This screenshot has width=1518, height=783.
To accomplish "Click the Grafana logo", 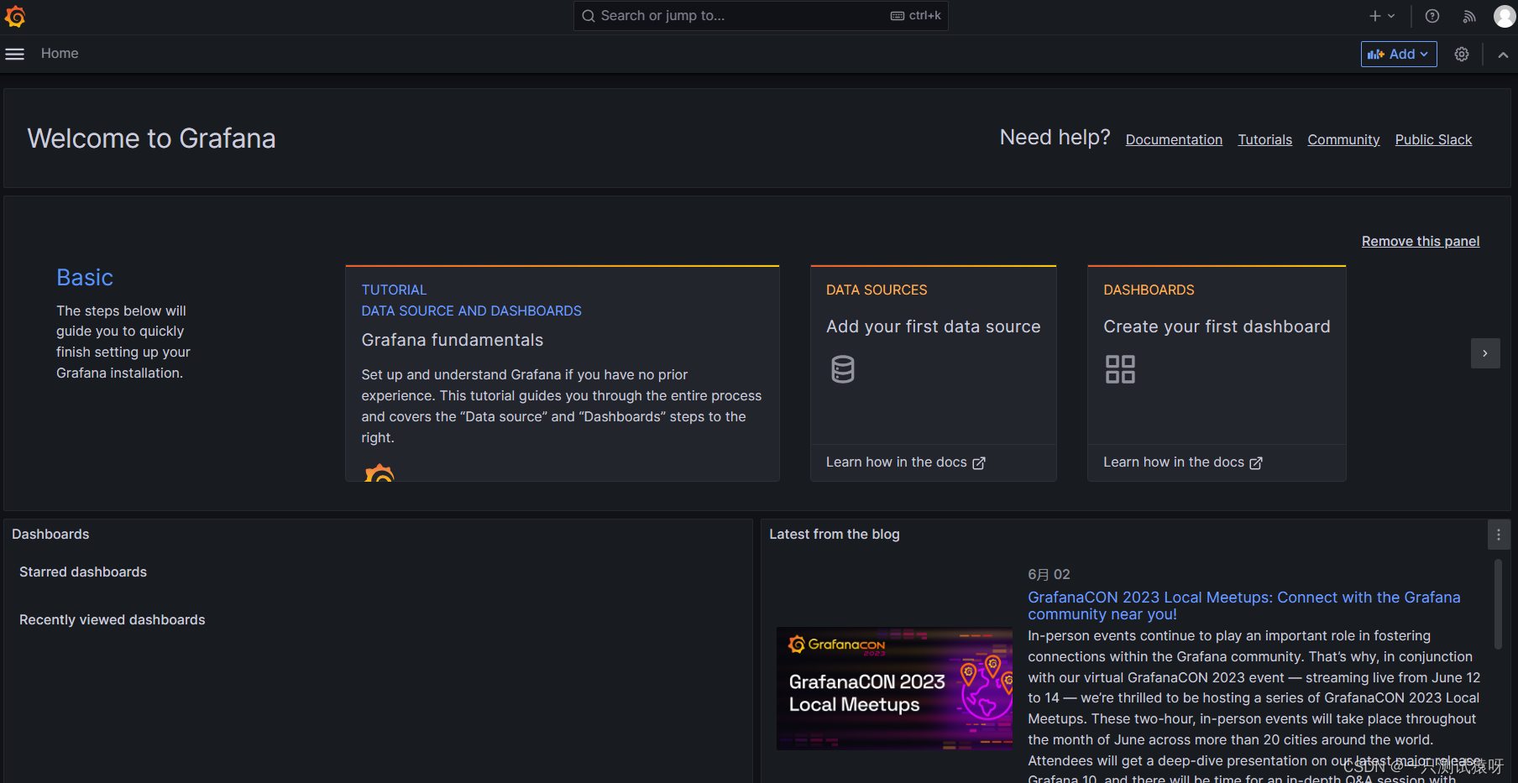I will (15, 15).
